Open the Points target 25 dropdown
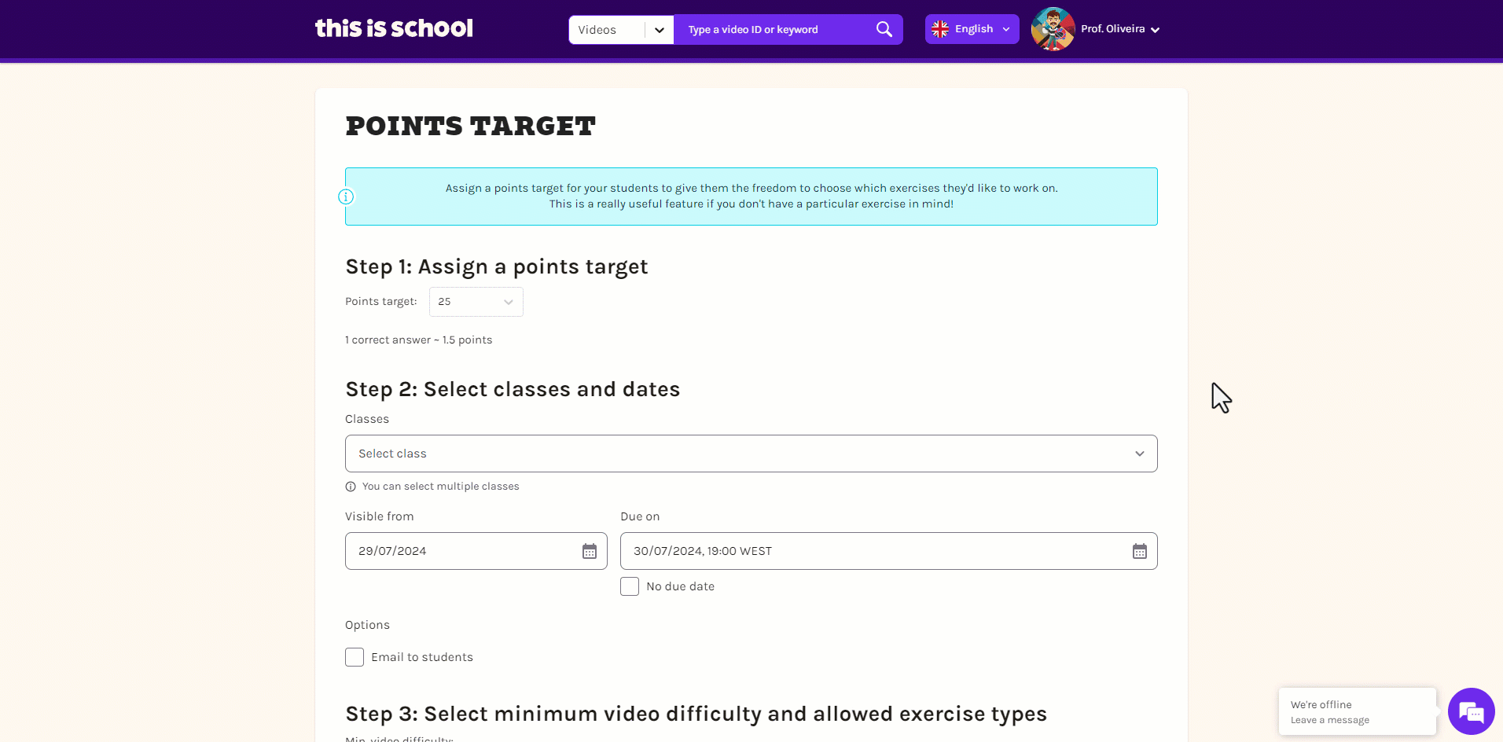This screenshot has height=742, width=1503. 476,302
